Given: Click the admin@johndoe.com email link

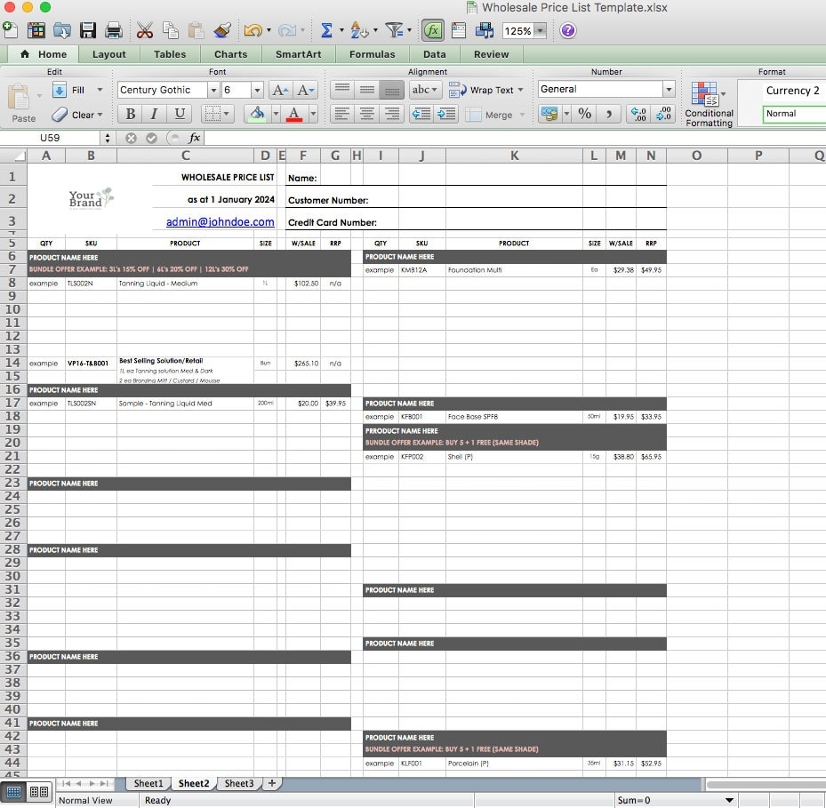Looking at the screenshot, I should (220, 222).
